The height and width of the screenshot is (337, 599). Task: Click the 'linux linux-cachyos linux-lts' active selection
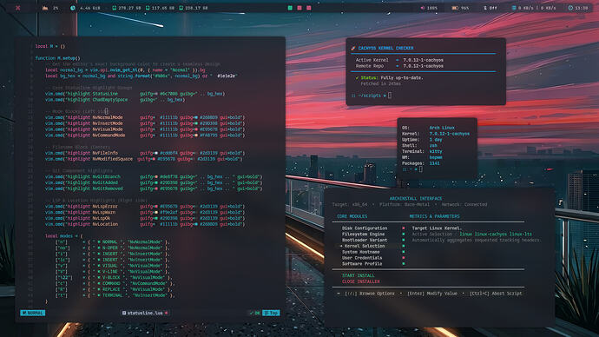point(496,235)
